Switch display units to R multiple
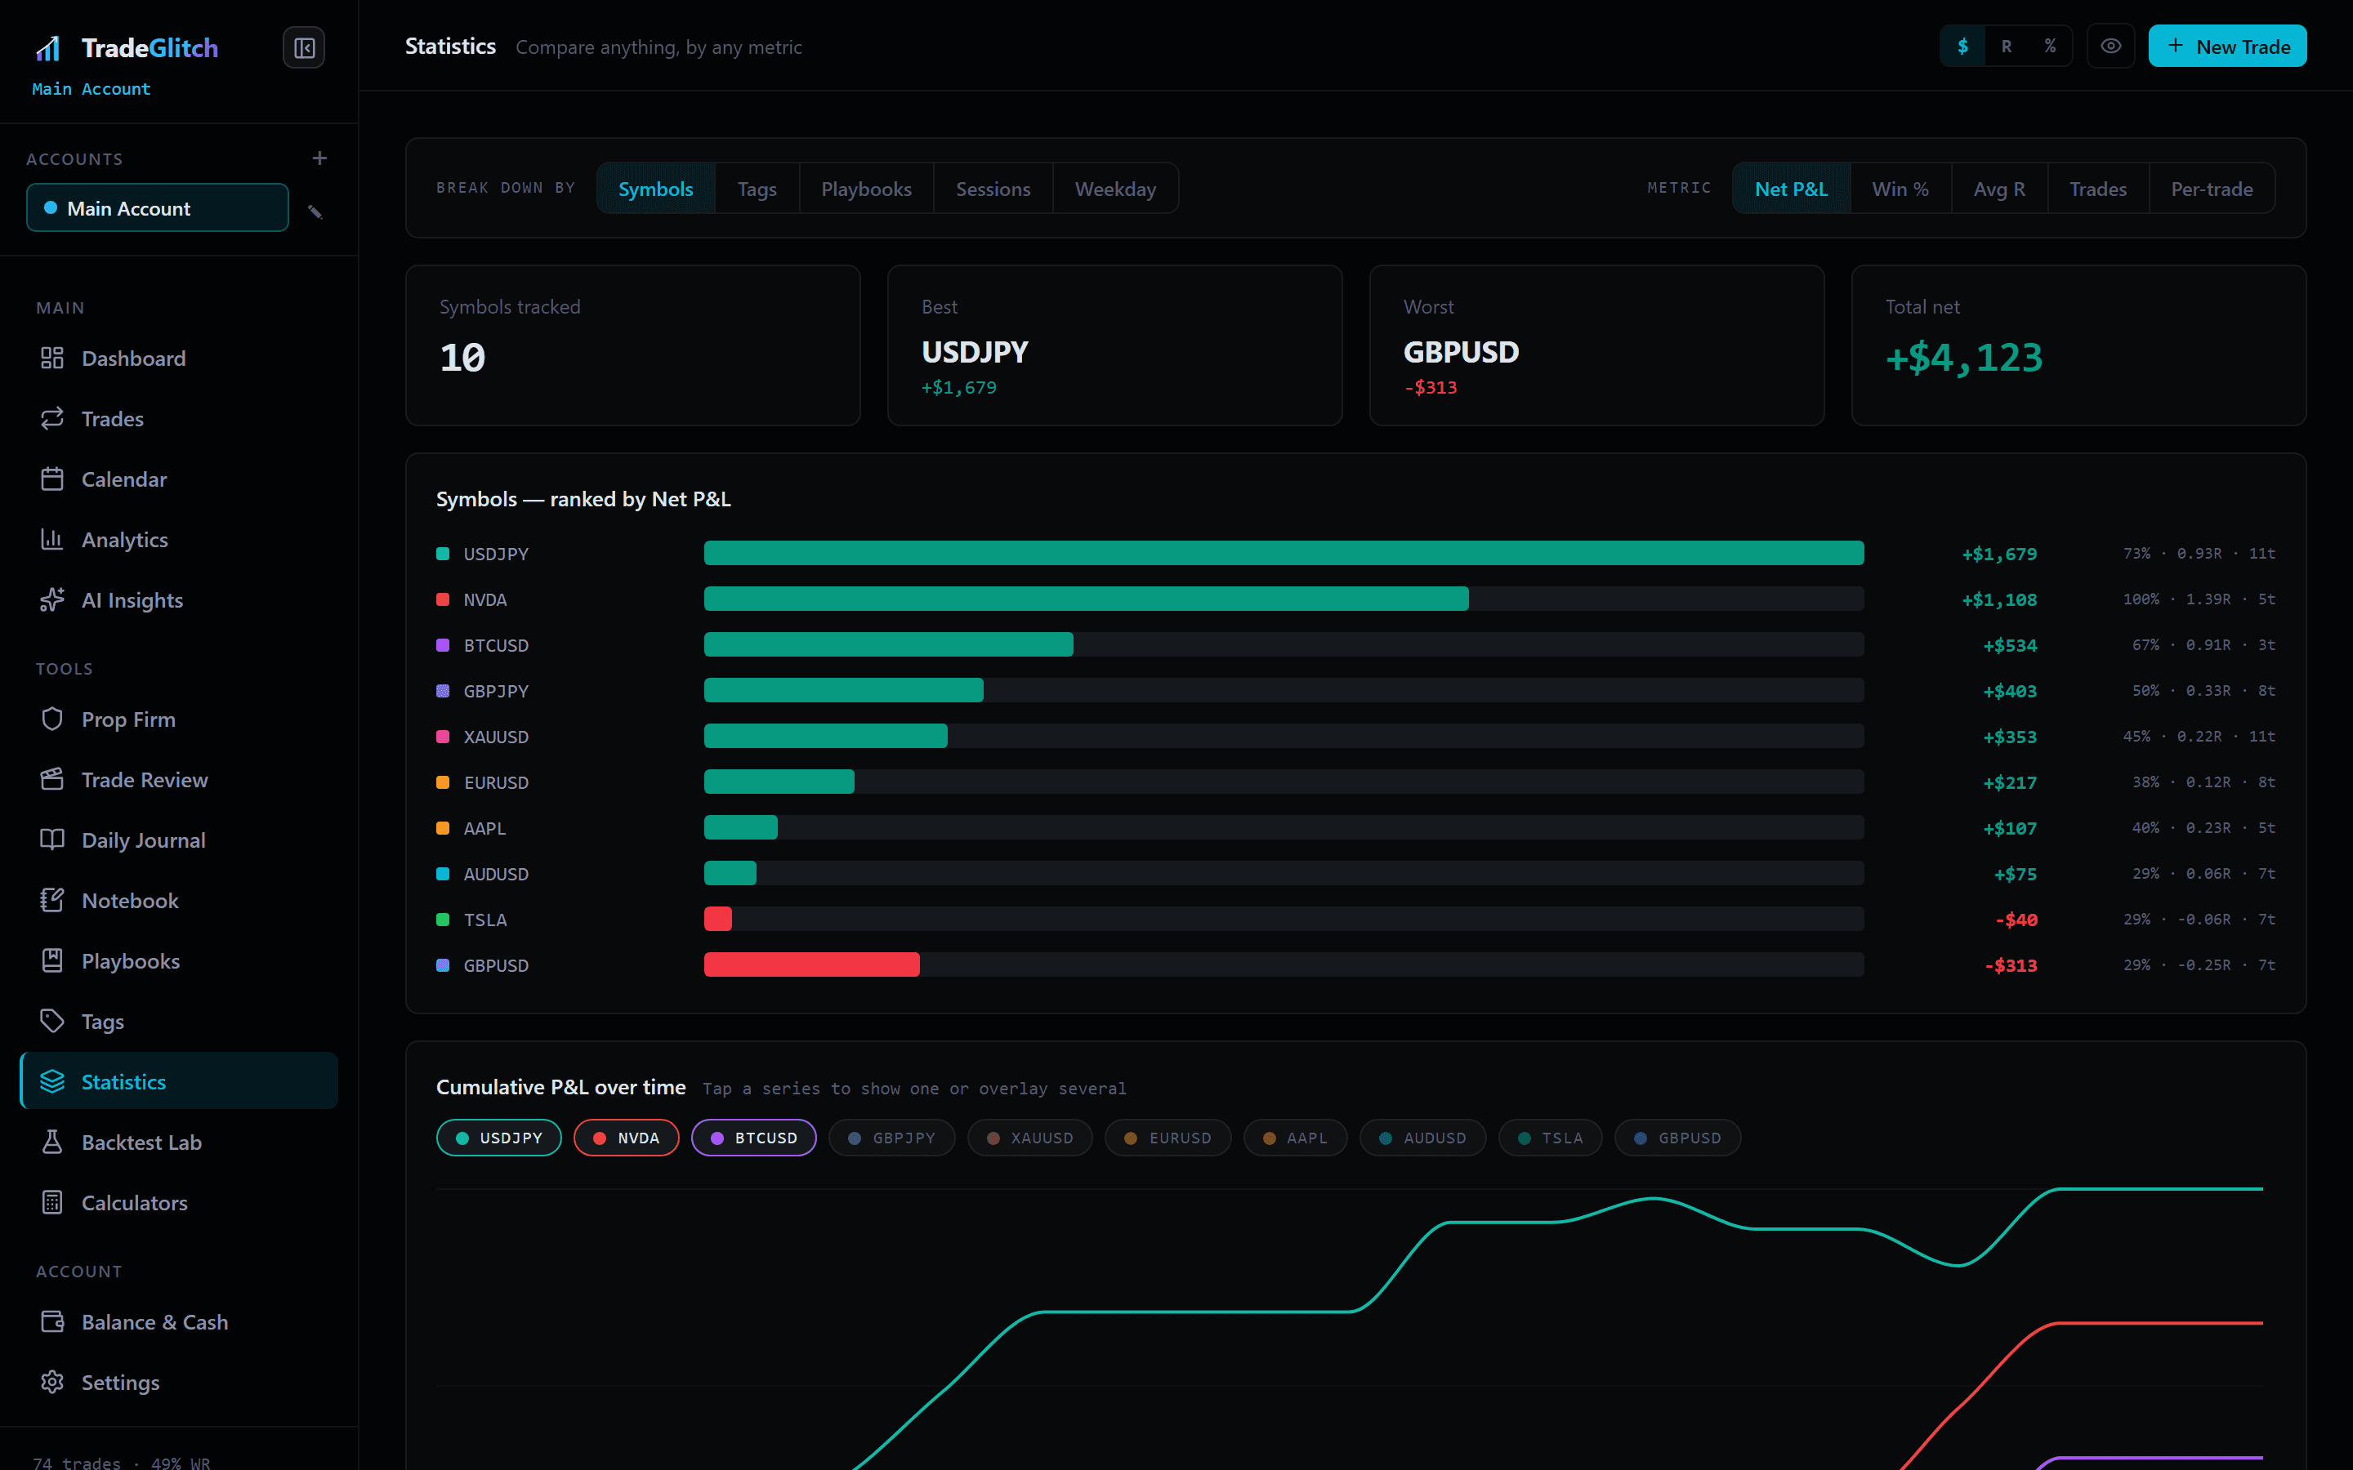2353x1470 pixels. pyautogui.click(x=2006, y=46)
